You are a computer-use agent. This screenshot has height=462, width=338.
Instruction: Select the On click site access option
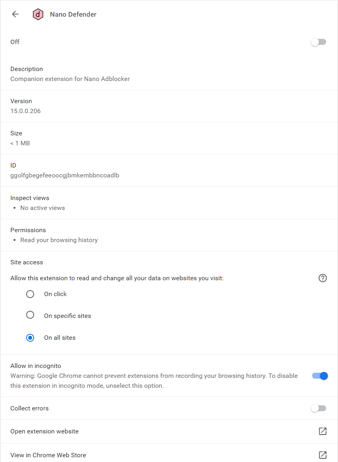30,294
